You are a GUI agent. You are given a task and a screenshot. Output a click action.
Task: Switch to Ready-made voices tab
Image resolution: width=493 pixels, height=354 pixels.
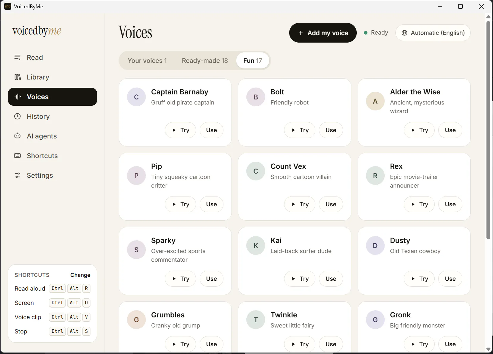[x=205, y=61]
